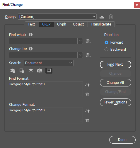This screenshot has height=148, width=140.
Task: Toggle Include Master Pages icon
Action: [x=40, y=71]
